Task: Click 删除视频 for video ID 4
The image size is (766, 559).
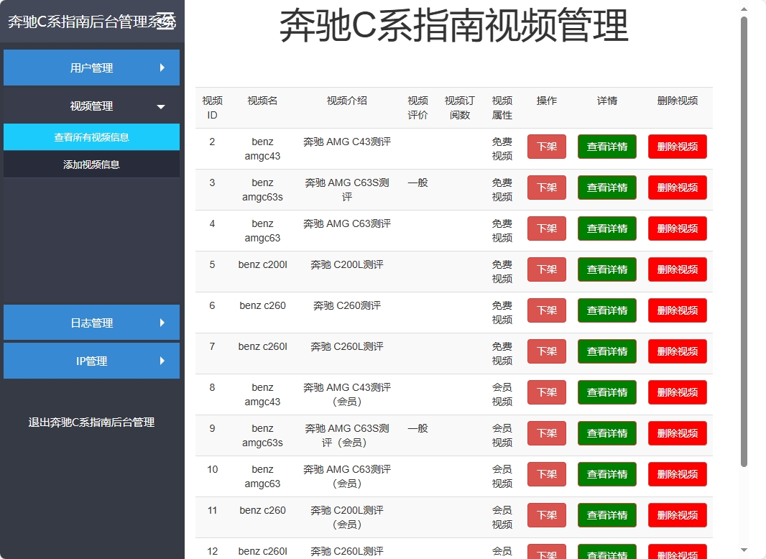Action: click(x=677, y=228)
